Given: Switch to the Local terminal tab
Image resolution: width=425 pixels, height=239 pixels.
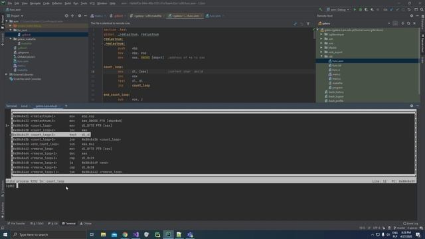Looking at the screenshot, I should (x=25, y=106).
